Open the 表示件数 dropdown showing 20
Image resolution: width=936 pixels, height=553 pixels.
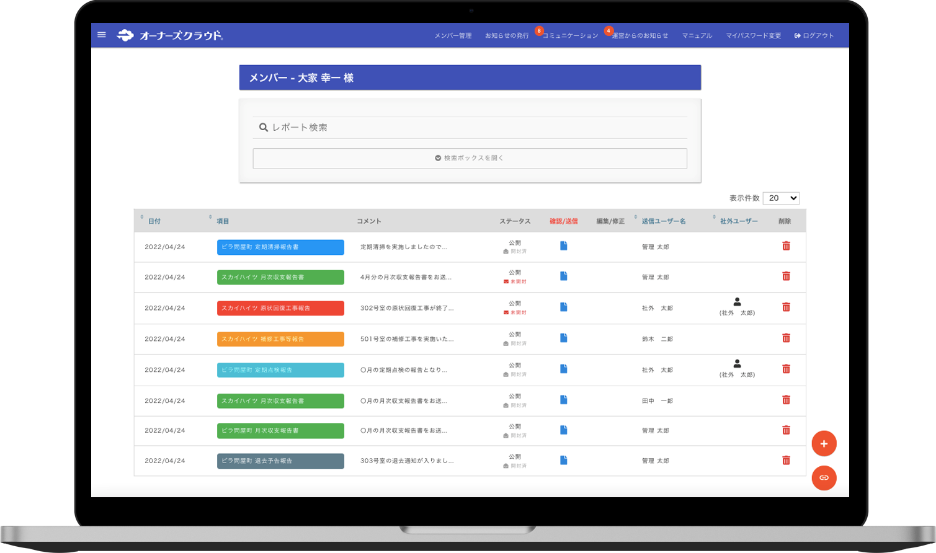click(x=780, y=198)
